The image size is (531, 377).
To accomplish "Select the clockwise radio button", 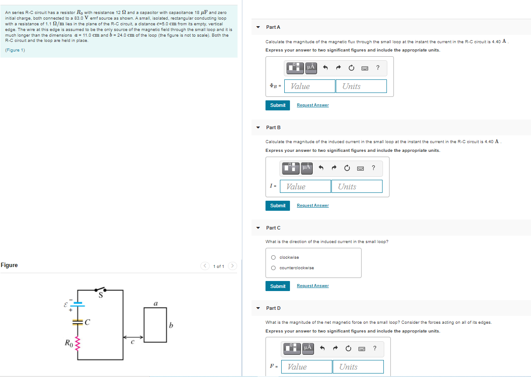I will pyautogui.click(x=273, y=257).
